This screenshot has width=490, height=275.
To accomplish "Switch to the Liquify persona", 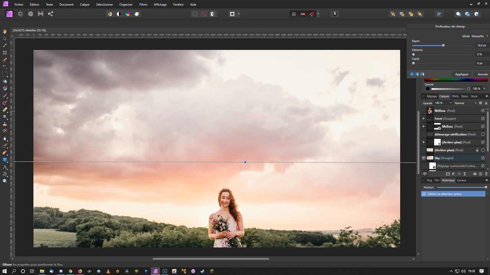I will [20, 14].
